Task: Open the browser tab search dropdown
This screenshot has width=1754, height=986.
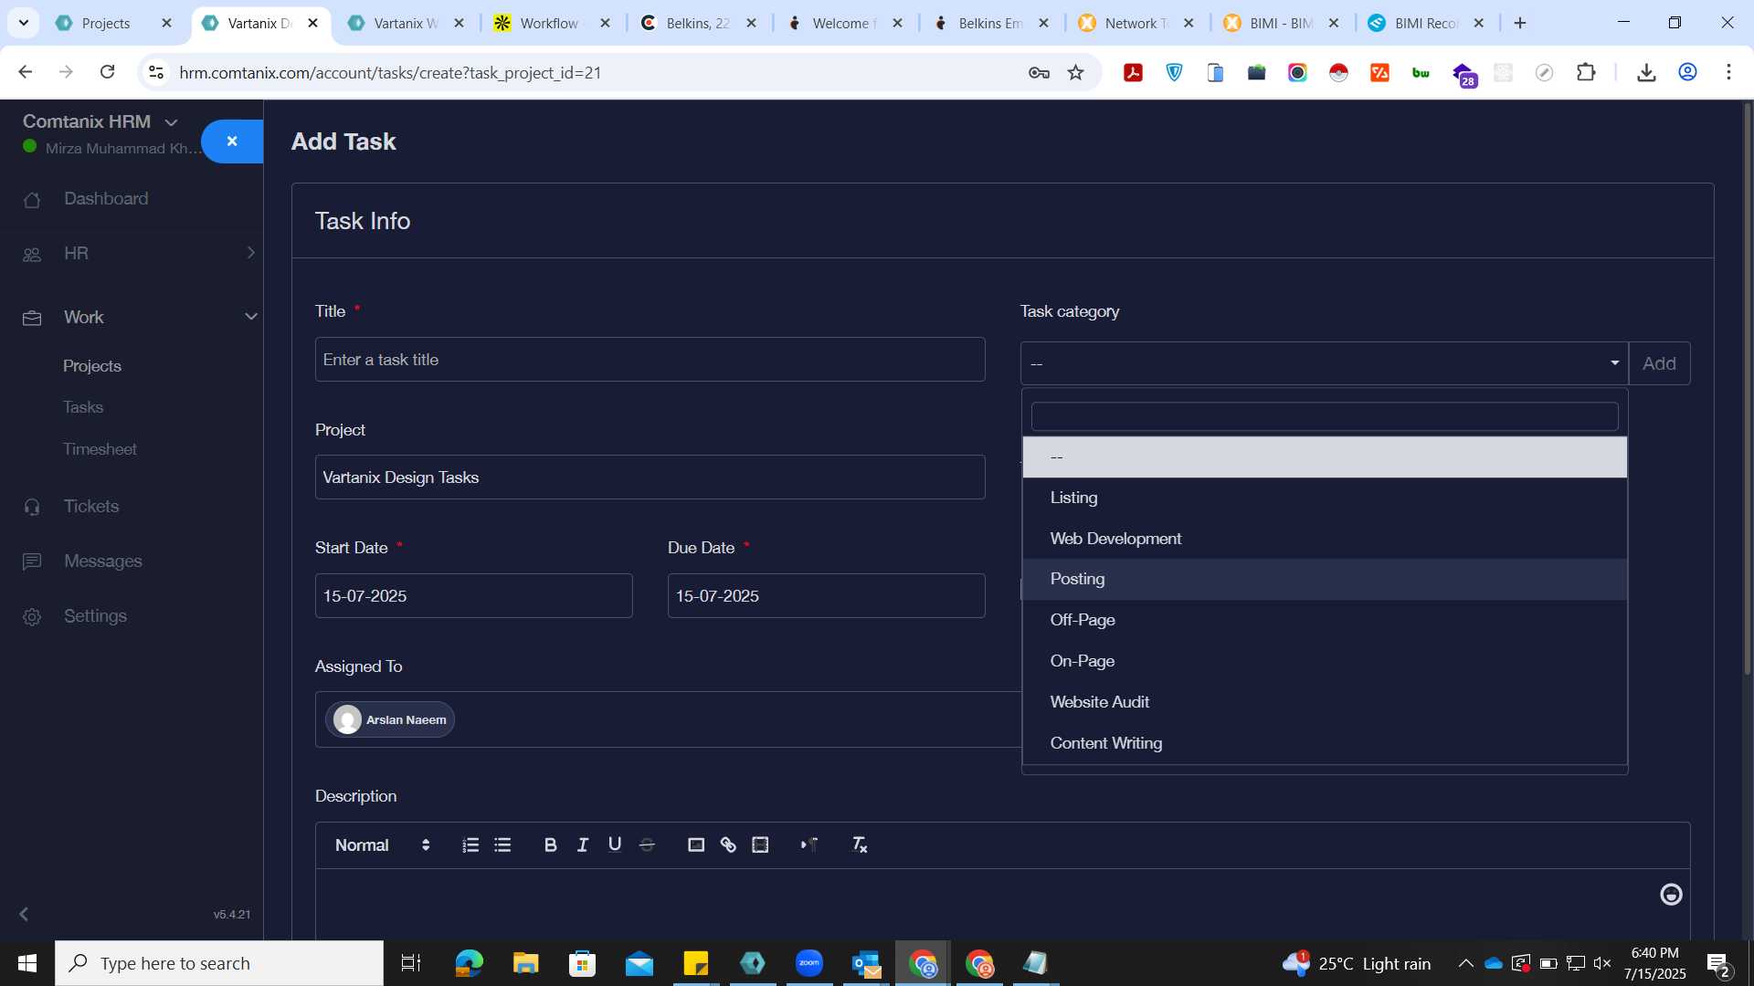Action: pos(24,23)
